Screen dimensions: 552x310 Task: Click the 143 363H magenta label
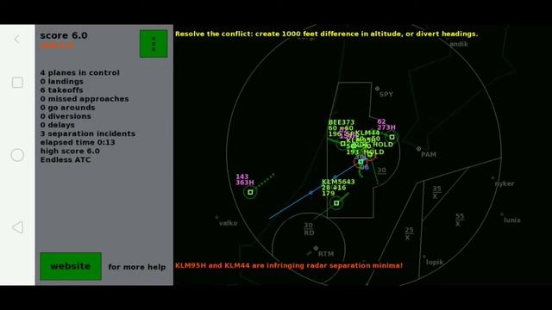pyautogui.click(x=245, y=180)
